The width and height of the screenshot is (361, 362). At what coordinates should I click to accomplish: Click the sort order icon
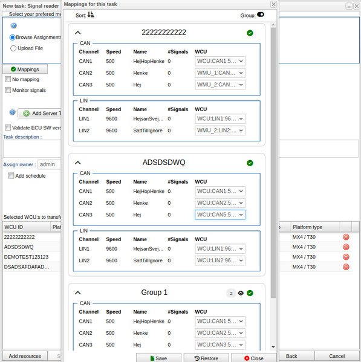point(91,15)
